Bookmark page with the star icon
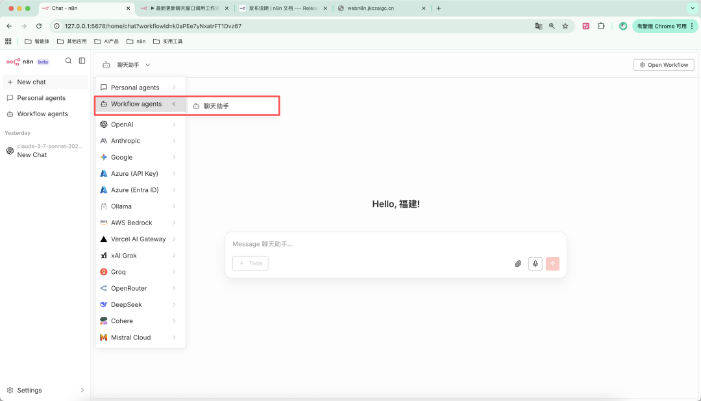The height and width of the screenshot is (401, 701). pos(565,26)
